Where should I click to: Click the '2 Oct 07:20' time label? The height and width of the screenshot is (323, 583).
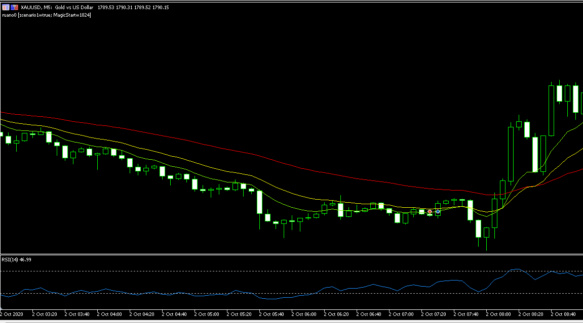(434, 314)
